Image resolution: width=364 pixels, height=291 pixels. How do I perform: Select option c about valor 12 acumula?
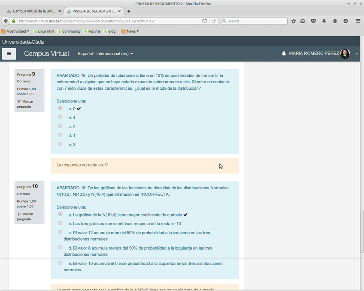(61, 232)
